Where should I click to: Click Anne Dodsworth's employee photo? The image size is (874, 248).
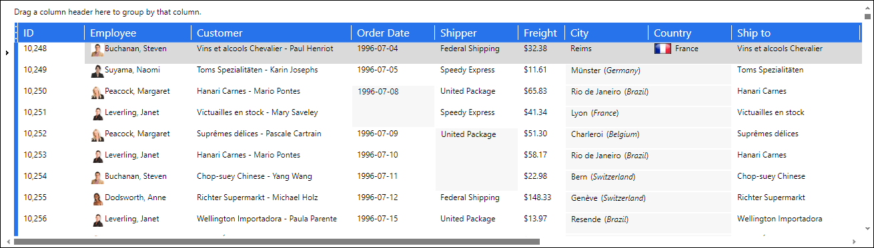pyautogui.click(x=97, y=199)
